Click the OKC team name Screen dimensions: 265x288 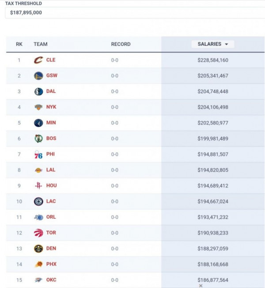pos(51,280)
